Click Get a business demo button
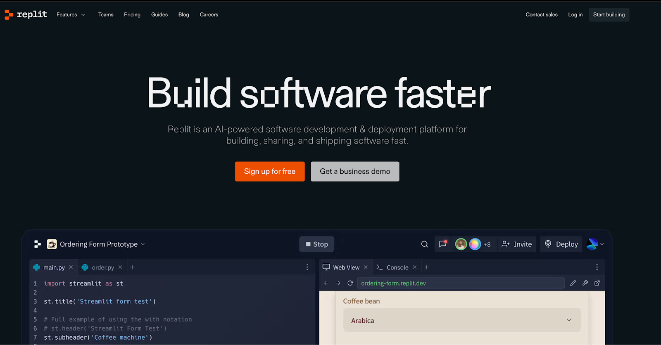 pos(355,171)
